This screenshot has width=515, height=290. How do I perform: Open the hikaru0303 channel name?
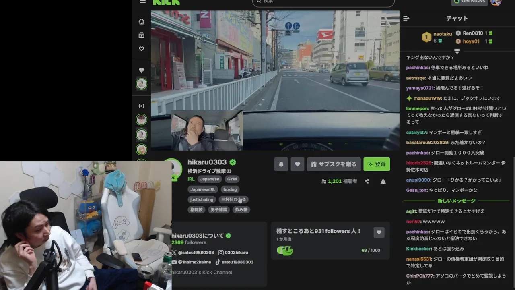pos(207,162)
